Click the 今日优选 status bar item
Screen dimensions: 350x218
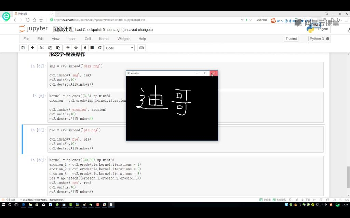click(x=9, y=200)
